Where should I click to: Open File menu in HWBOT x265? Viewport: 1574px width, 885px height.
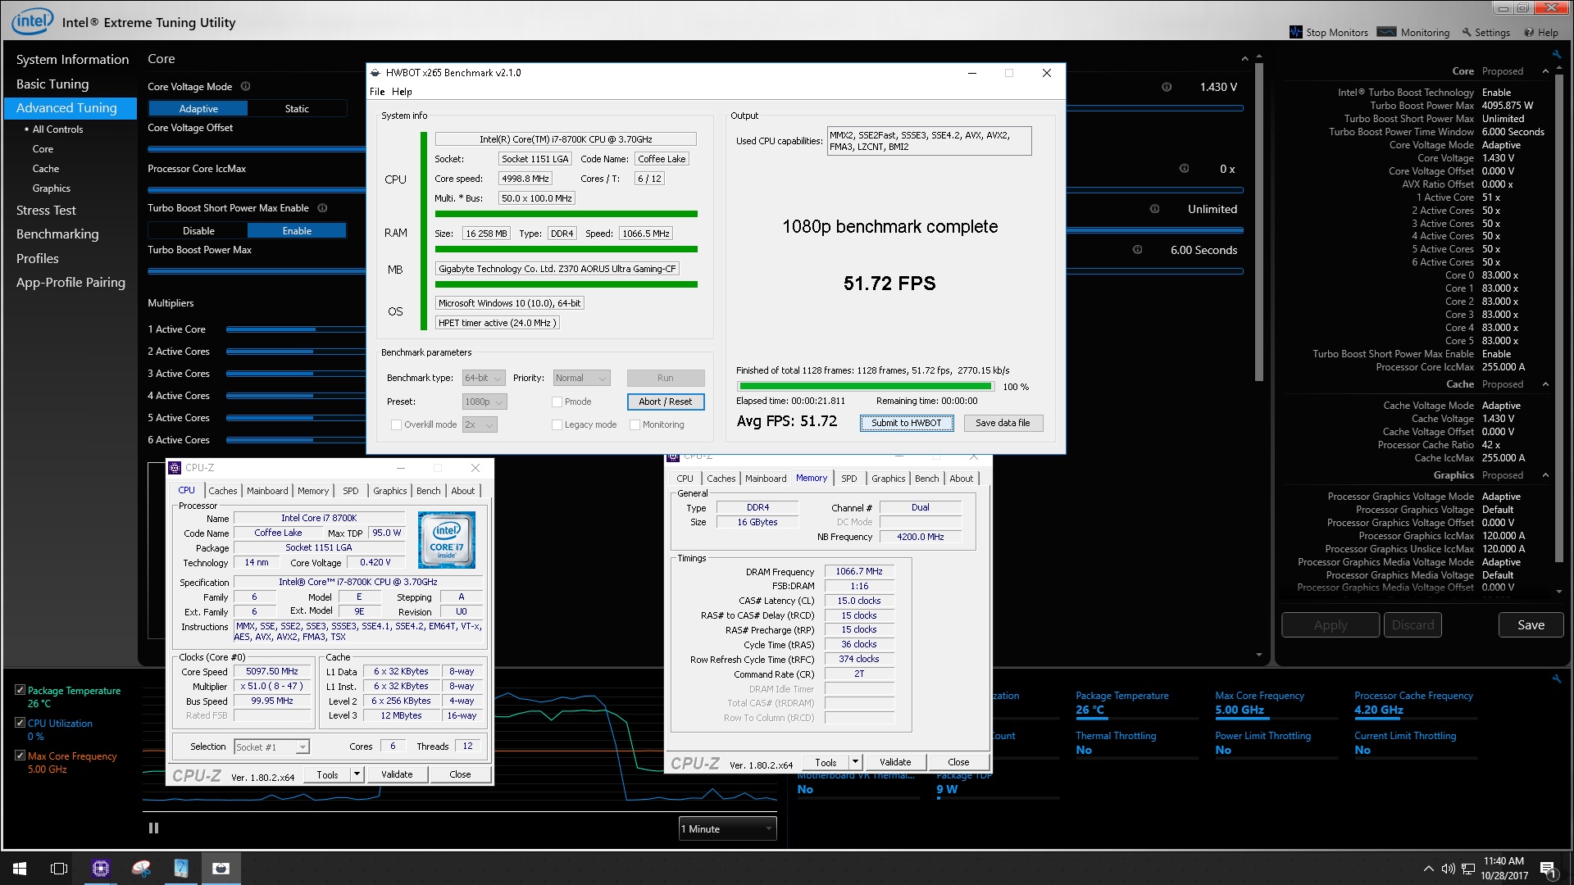point(377,92)
